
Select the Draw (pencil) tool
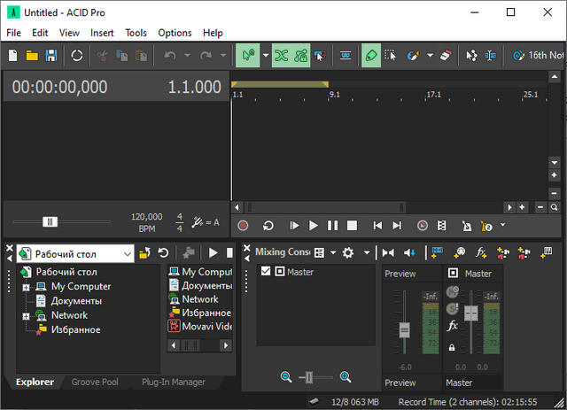(370, 55)
